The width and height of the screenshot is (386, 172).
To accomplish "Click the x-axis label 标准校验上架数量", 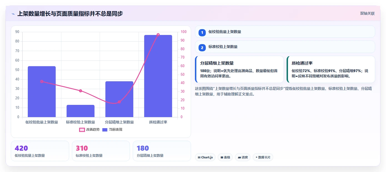I will click(81, 122).
